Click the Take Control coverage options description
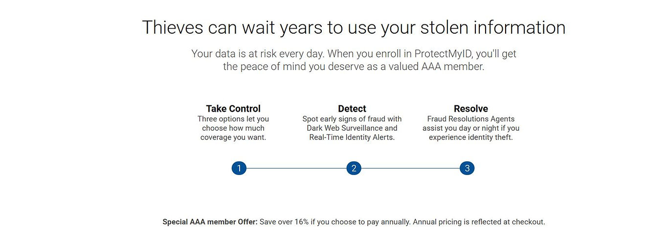The image size is (669, 236). point(233,128)
